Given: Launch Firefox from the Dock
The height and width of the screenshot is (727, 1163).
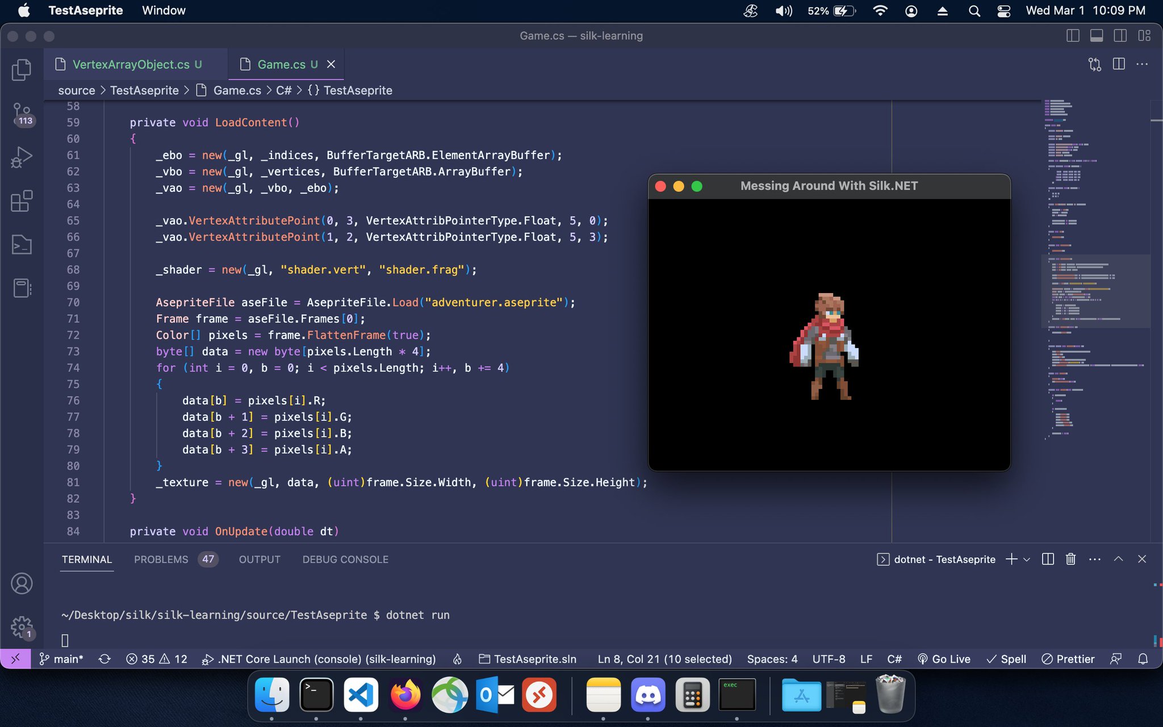Looking at the screenshot, I should [405, 694].
